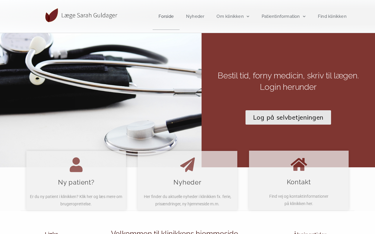Expand the Om klinikken dropdown chevron

click(x=248, y=16)
